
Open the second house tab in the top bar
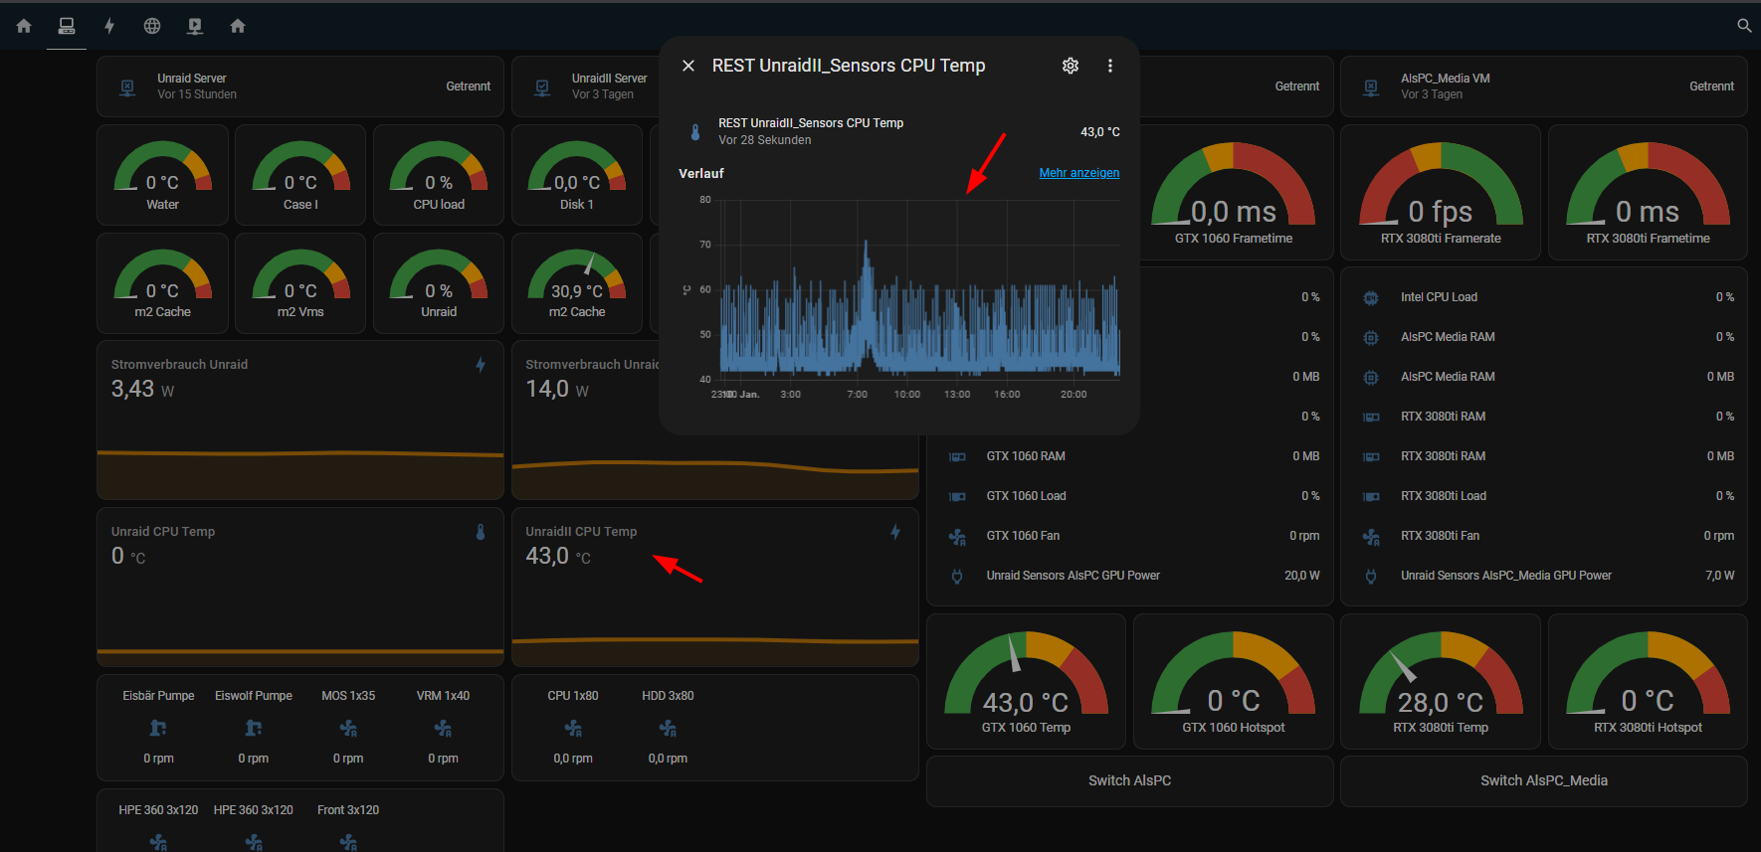pos(238,26)
